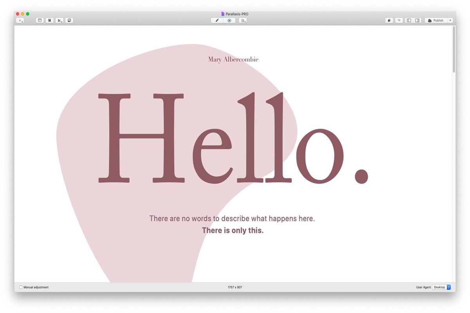Open the User Agent Desktop dropdown
This screenshot has width=470, height=313.
[x=441, y=287]
